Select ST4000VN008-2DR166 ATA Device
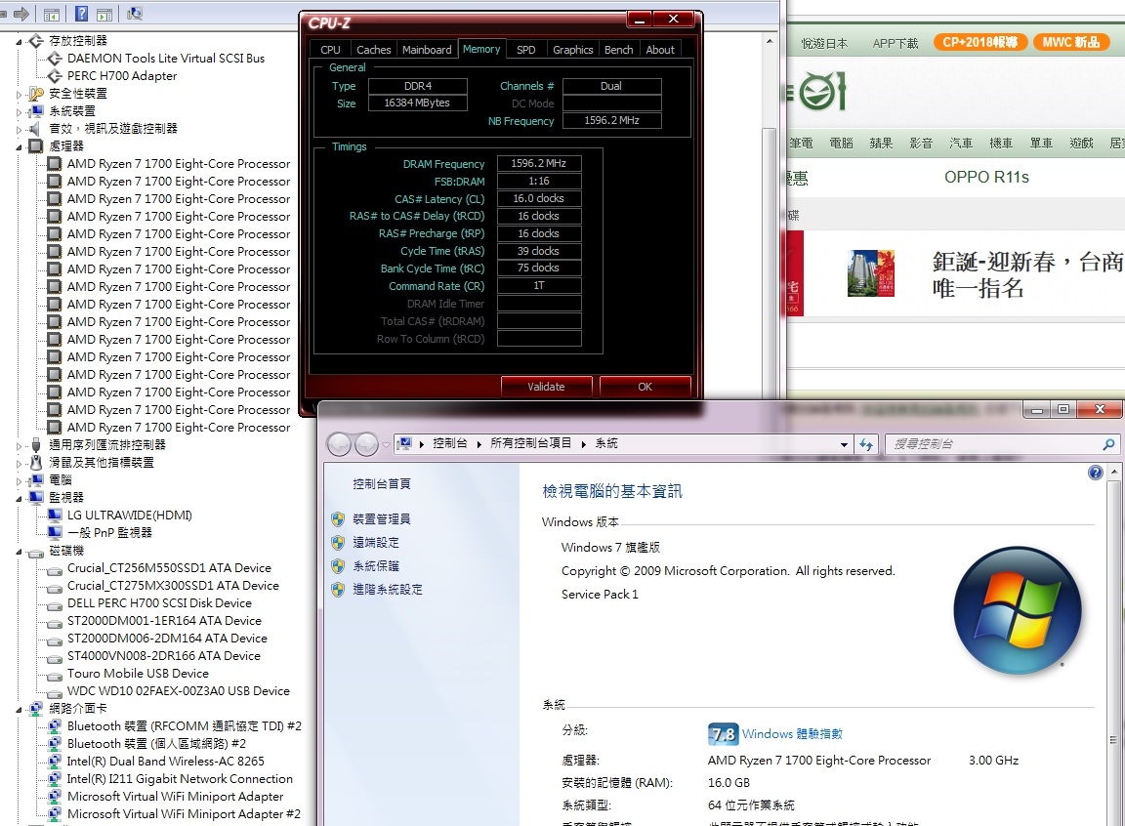Image resolution: width=1125 pixels, height=826 pixels. [164, 656]
